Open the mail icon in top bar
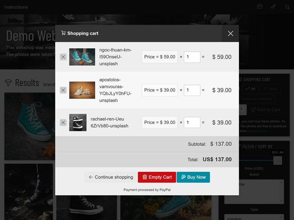The image size is (294, 220). 260,7
